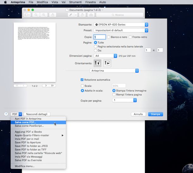The width and height of the screenshot is (193, 173).
Task: Choose Salva PDF nella cartella Ricevute web
Action: (x=38, y=153)
